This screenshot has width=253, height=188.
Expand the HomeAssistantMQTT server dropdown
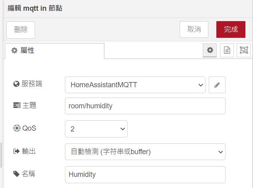[135, 85]
